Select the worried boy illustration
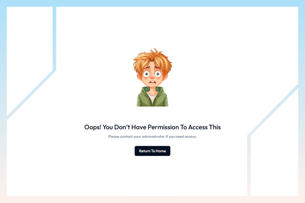 tap(152, 77)
